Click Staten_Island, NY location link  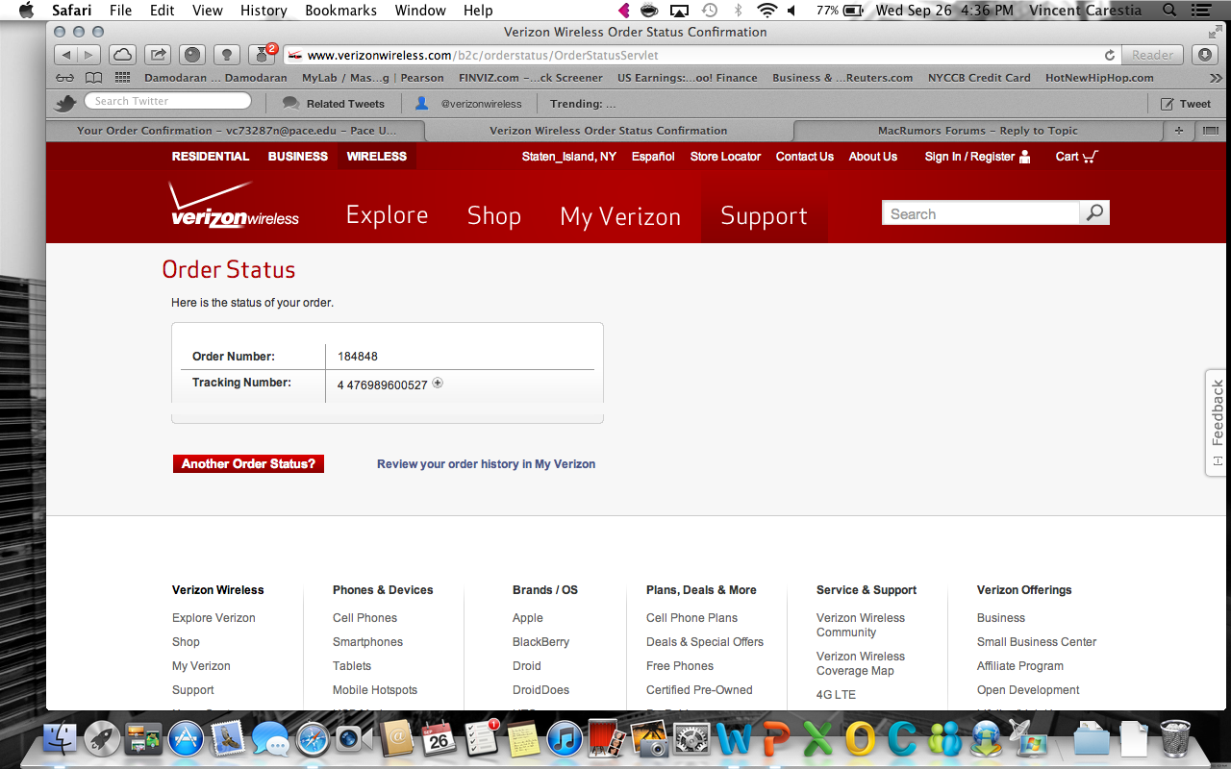[x=569, y=157]
